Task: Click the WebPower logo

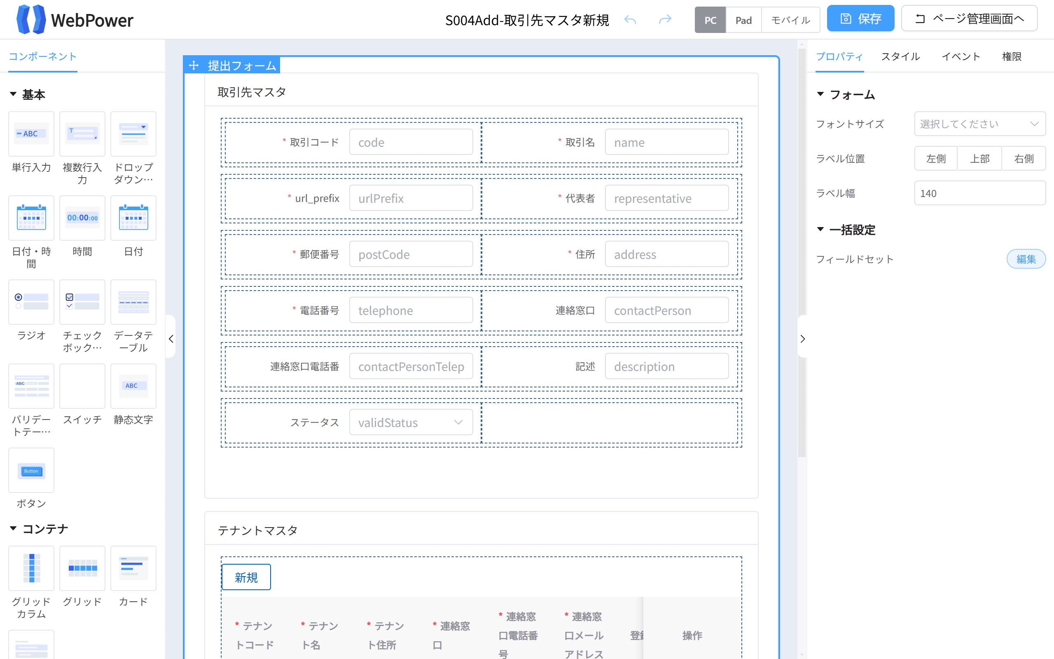Action: (75, 20)
